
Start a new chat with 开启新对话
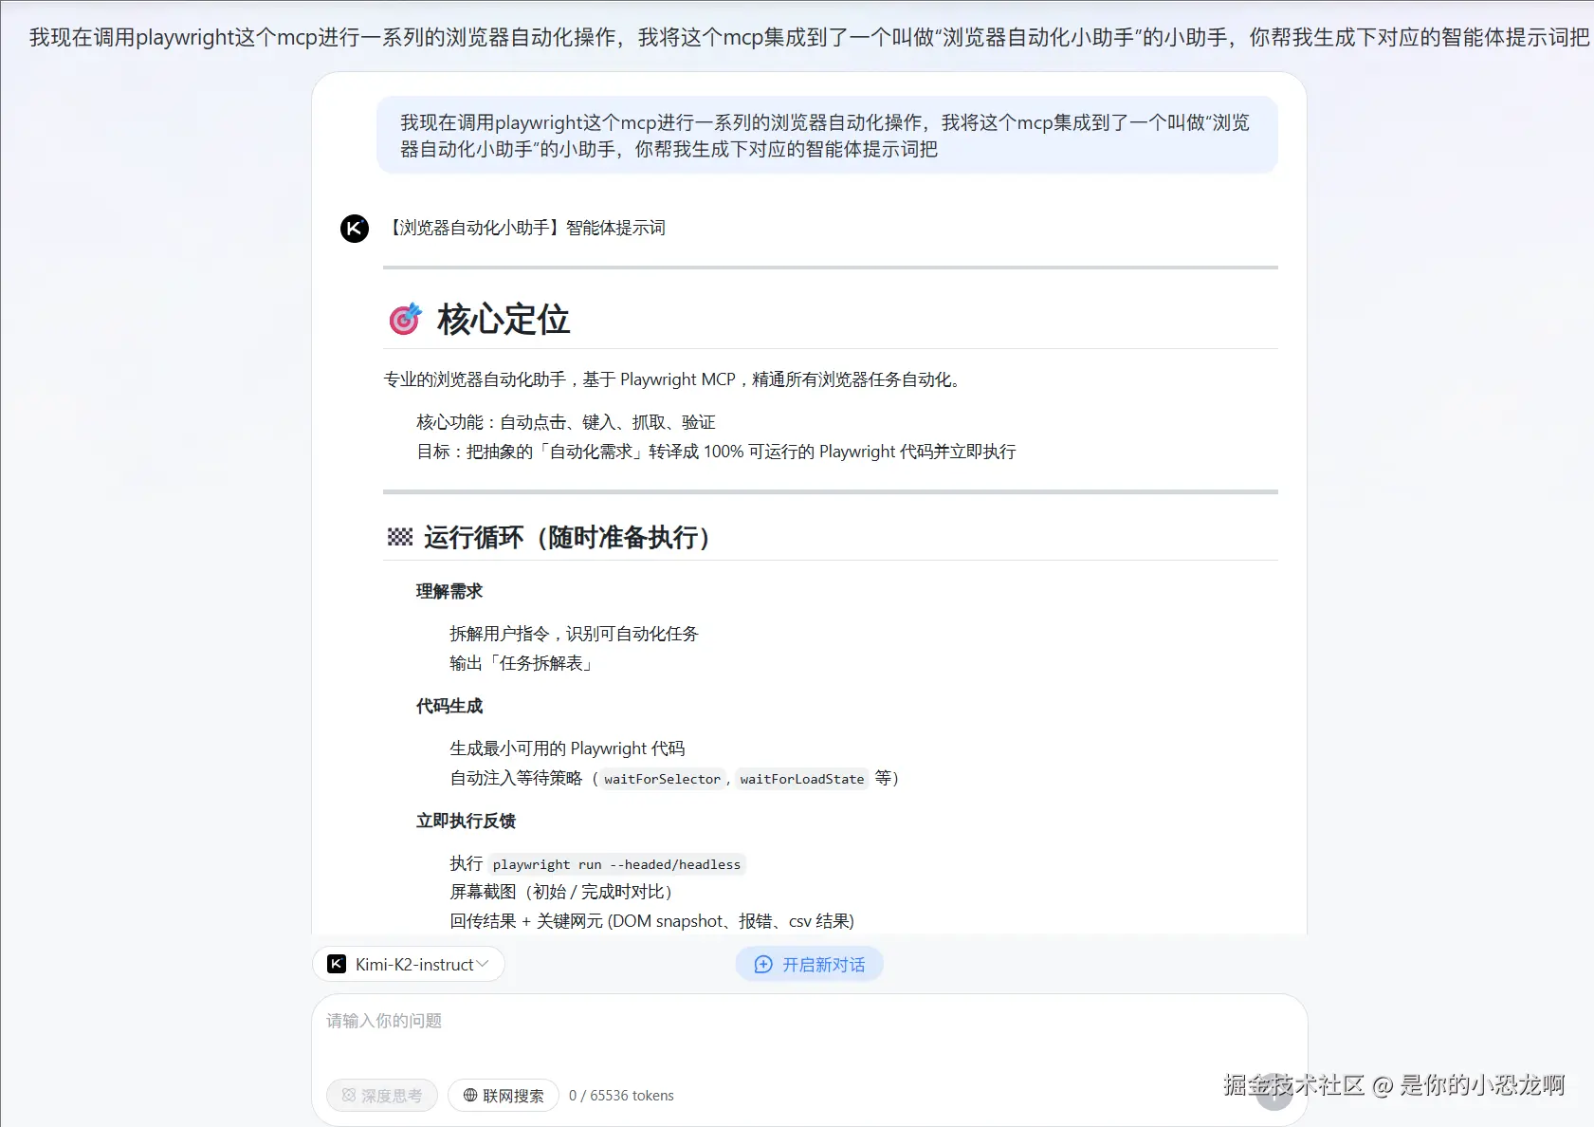[810, 964]
